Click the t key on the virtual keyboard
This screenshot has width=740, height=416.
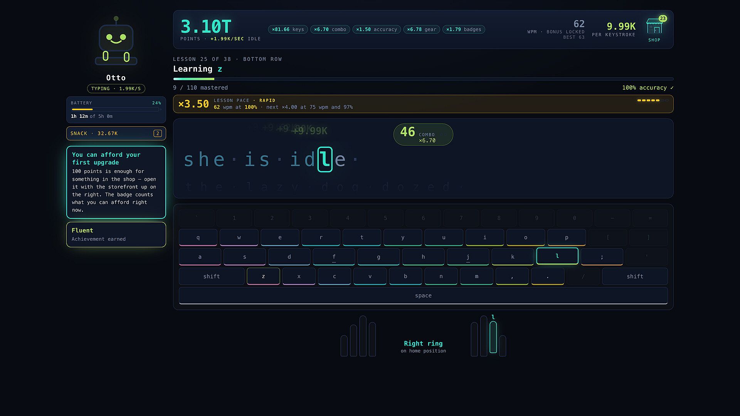[362, 237]
